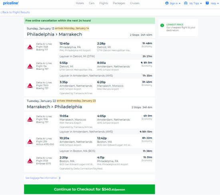Click 'Airbus A330-300' aircraft label
220x195 pixels.
(x=45, y=144)
